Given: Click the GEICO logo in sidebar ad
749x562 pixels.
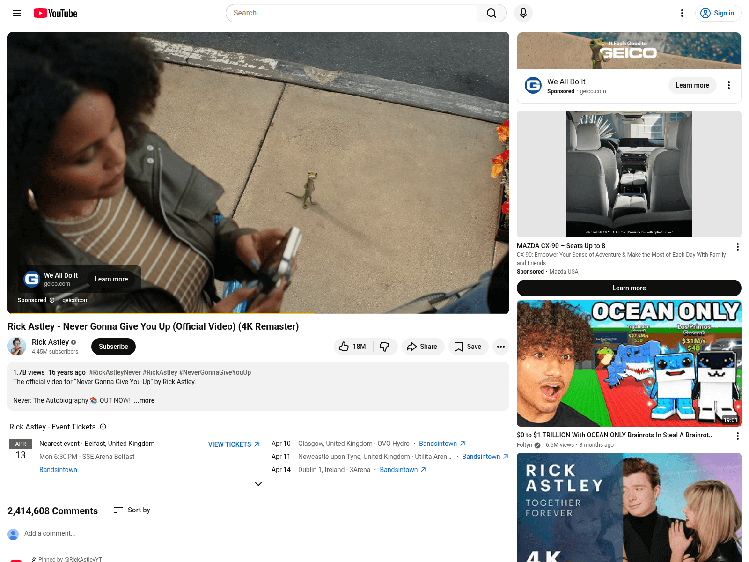Looking at the screenshot, I should pos(533,85).
